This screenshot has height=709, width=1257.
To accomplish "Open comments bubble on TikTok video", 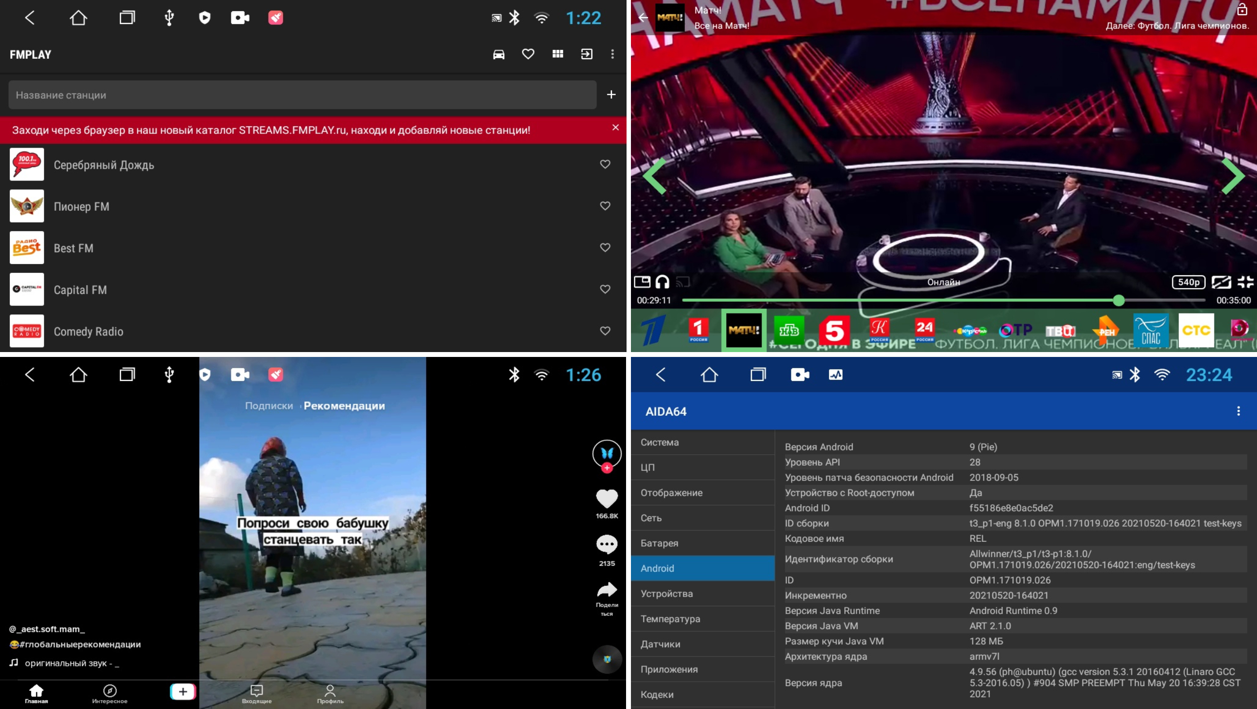I will point(606,544).
